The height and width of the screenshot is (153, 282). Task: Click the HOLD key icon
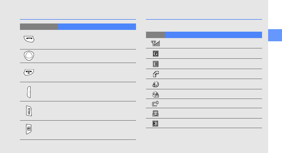(29, 111)
